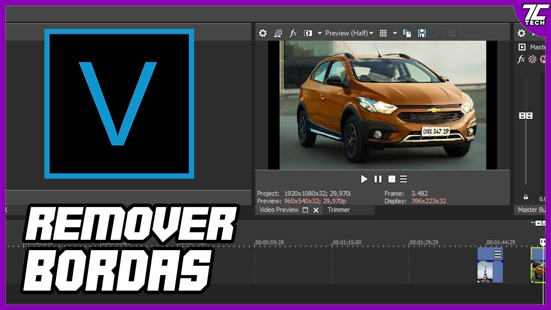Image resolution: width=551 pixels, height=310 pixels.
Task: Switch to the Master Bus tab
Action: (x=532, y=210)
